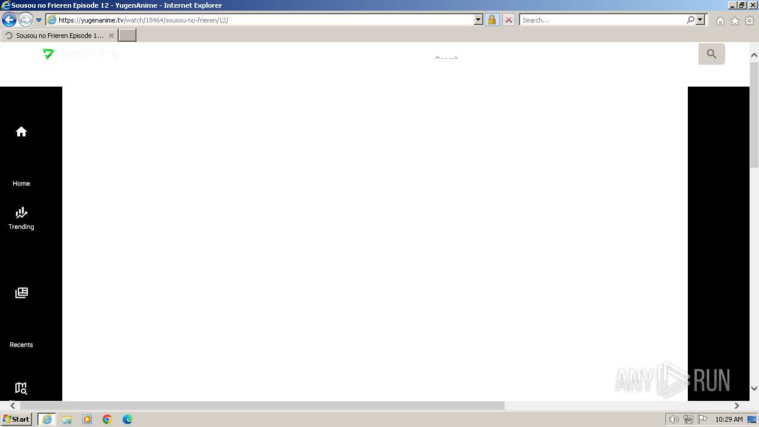This screenshot has width=759, height=427.
Task: Click the scroll right arrow
Action: coord(736,406)
